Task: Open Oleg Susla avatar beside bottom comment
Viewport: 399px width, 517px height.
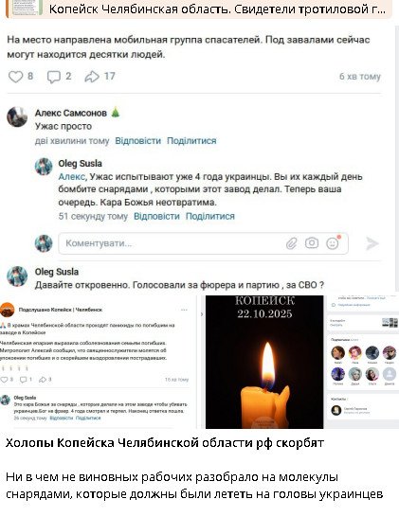Action: (17, 276)
